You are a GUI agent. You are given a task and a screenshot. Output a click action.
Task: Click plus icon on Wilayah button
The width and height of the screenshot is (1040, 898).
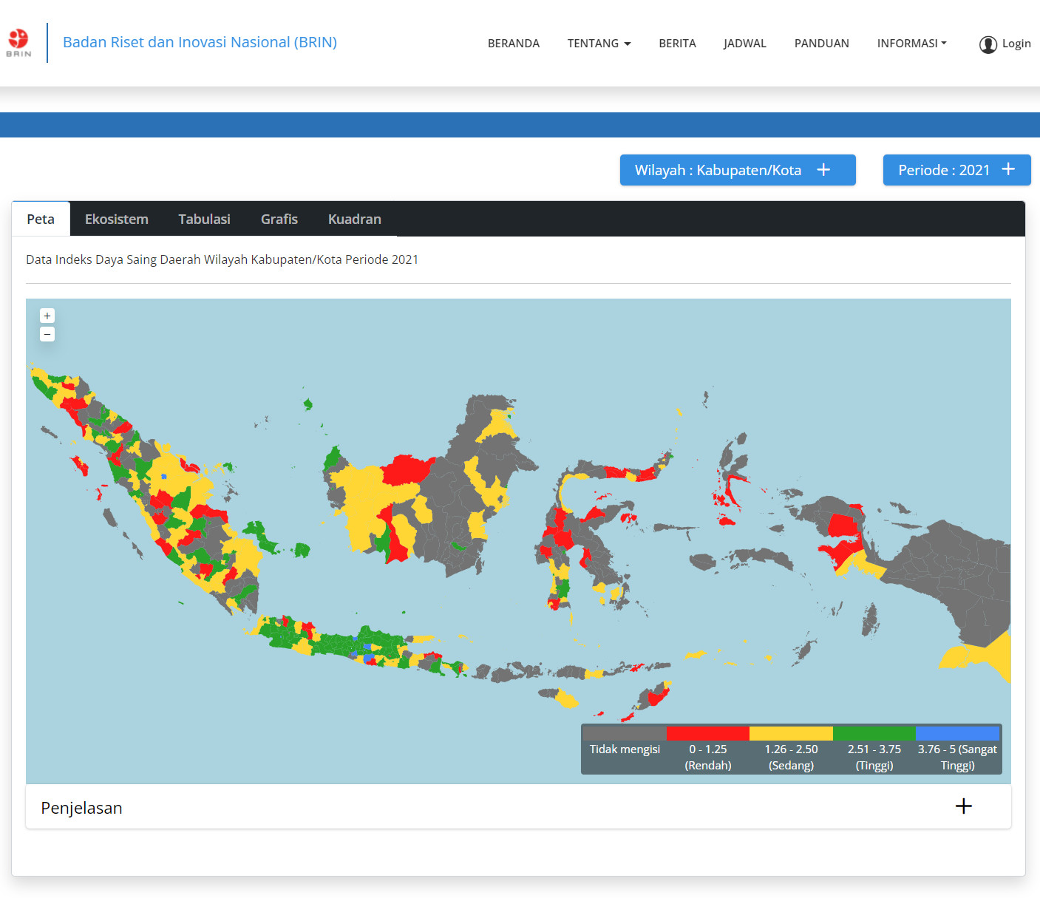click(x=823, y=170)
